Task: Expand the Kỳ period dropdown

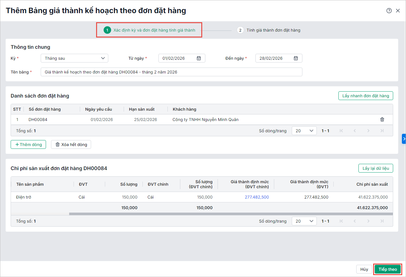Action: pyautogui.click(x=75, y=58)
